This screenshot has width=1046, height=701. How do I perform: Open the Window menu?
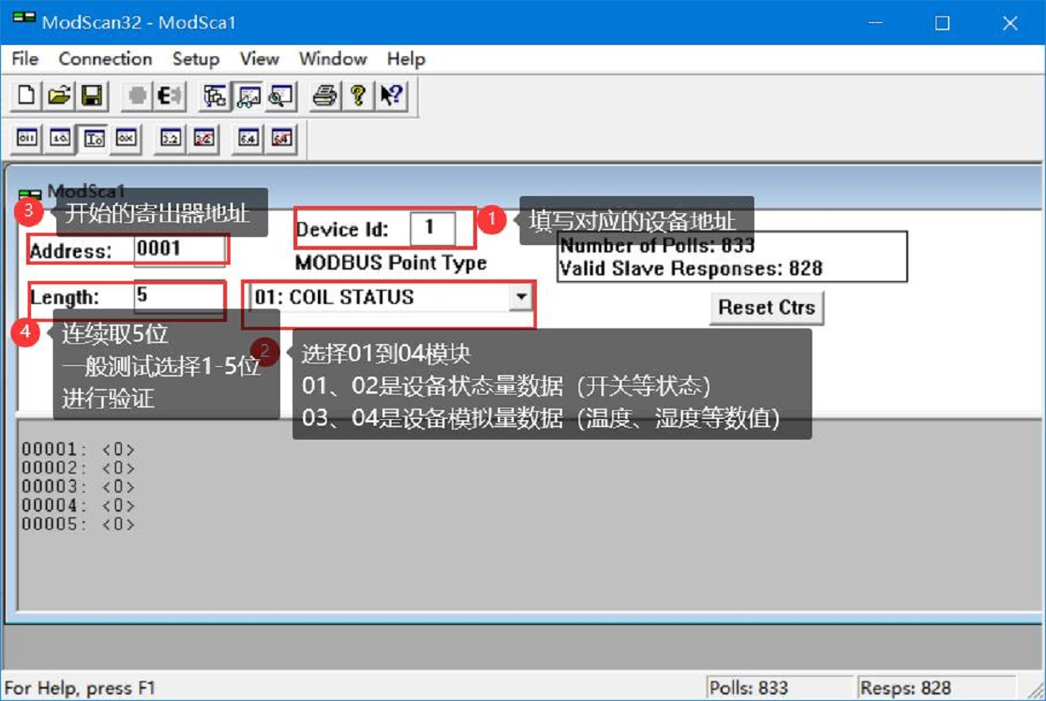(x=333, y=59)
